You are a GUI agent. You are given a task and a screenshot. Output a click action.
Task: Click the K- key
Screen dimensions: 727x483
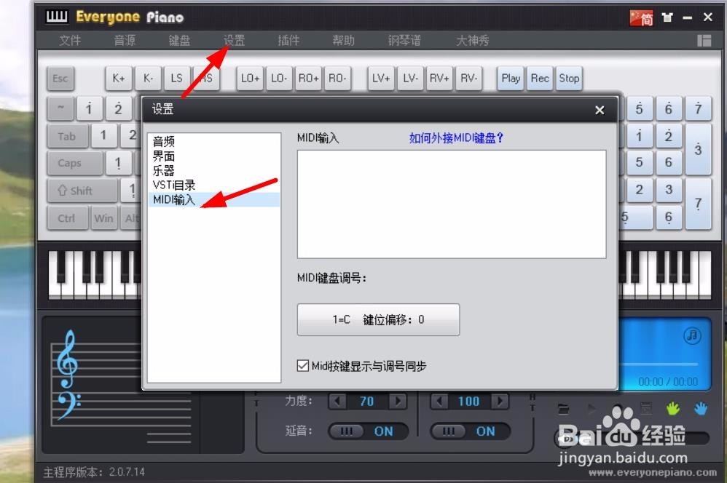pos(148,79)
